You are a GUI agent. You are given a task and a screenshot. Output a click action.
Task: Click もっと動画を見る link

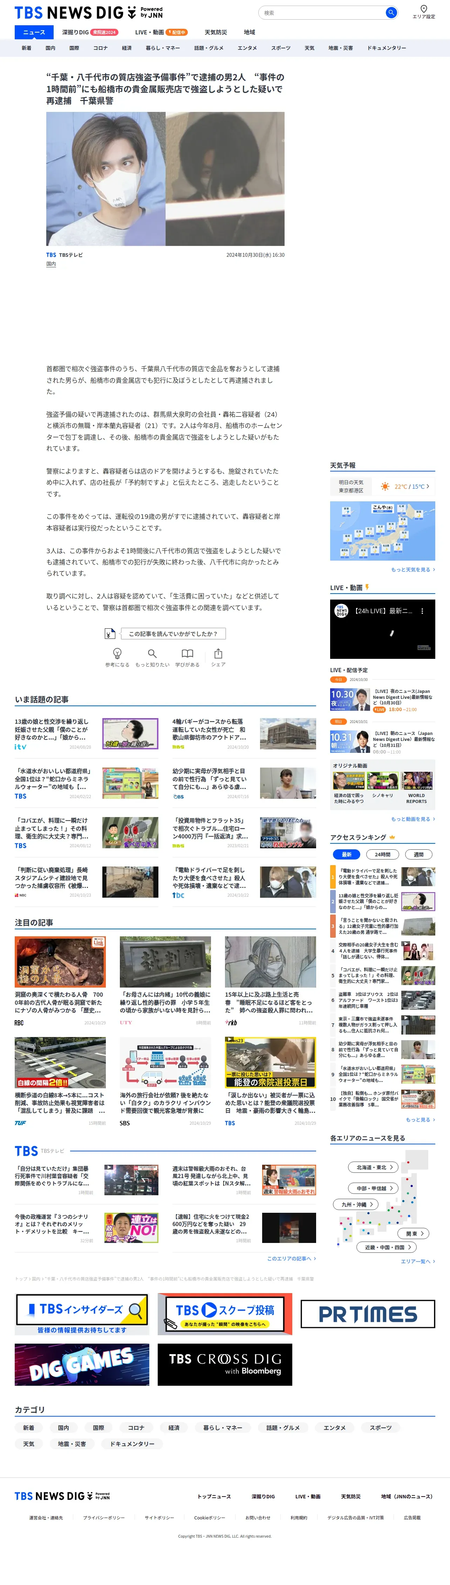pyautogui.click(x=412, y=819)
